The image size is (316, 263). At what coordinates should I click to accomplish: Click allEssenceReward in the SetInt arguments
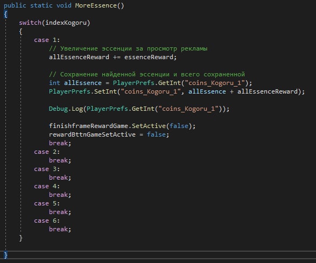tap(268, 91)
